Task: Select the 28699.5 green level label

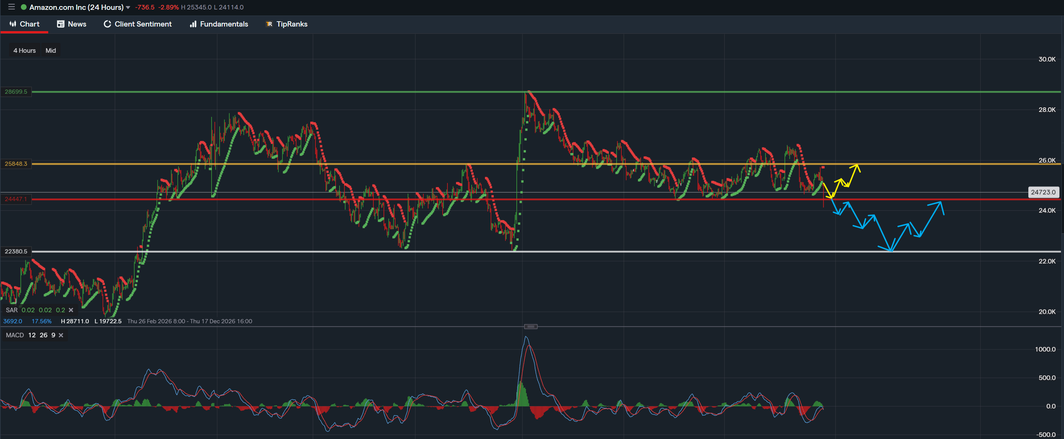Action: 16,91
